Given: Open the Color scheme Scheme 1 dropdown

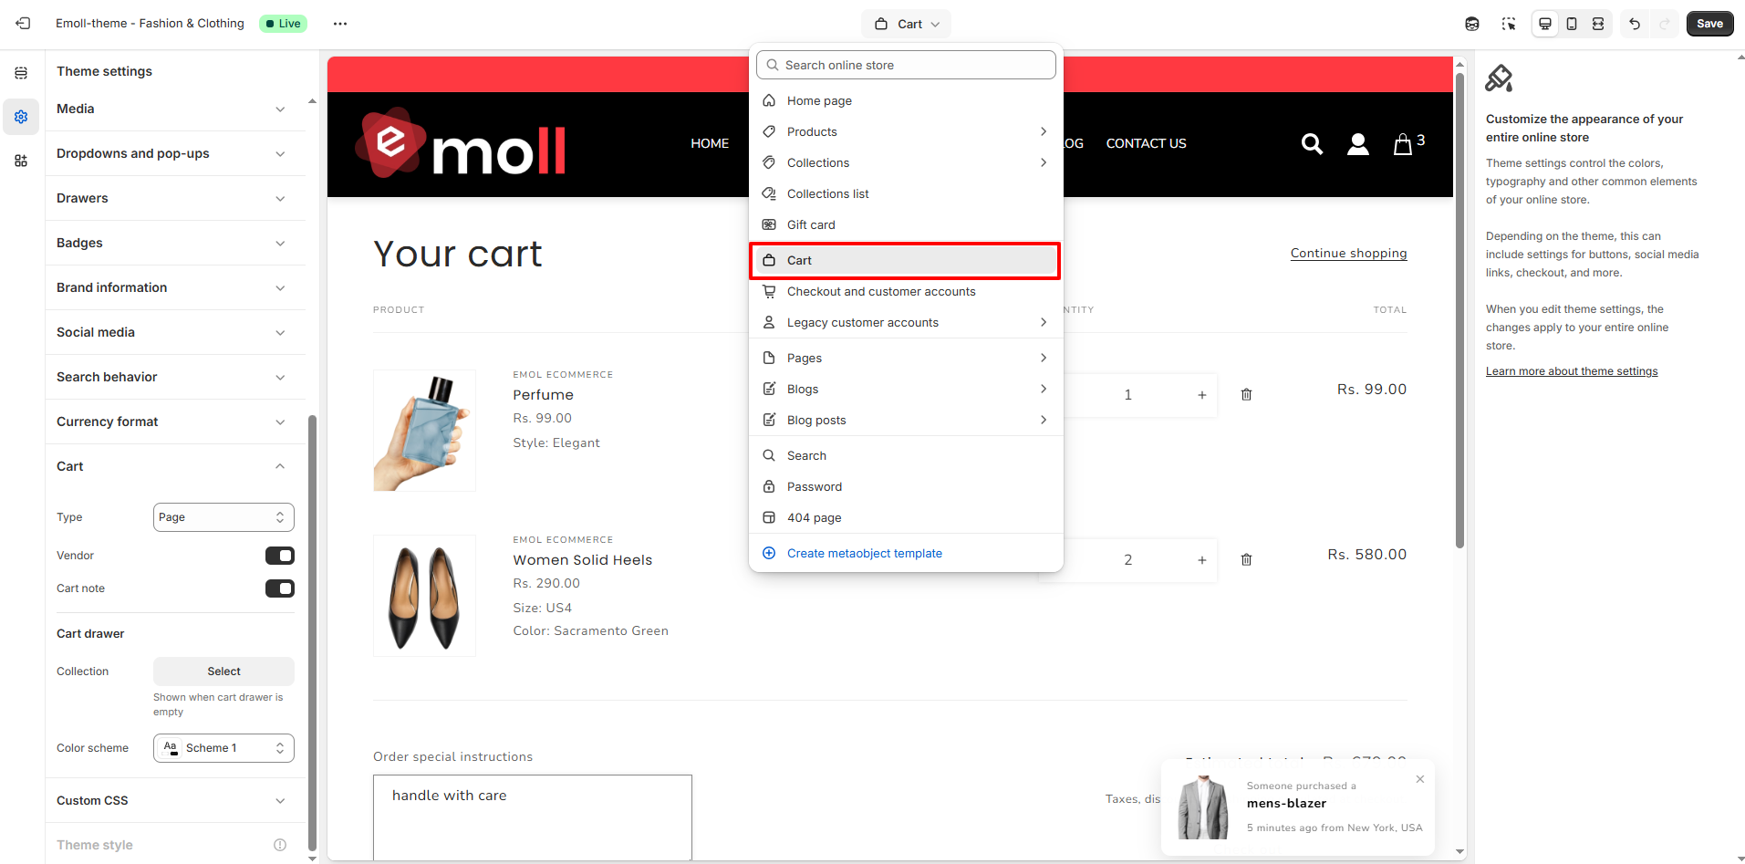Looking at the screenshot, I should (223, 748).
